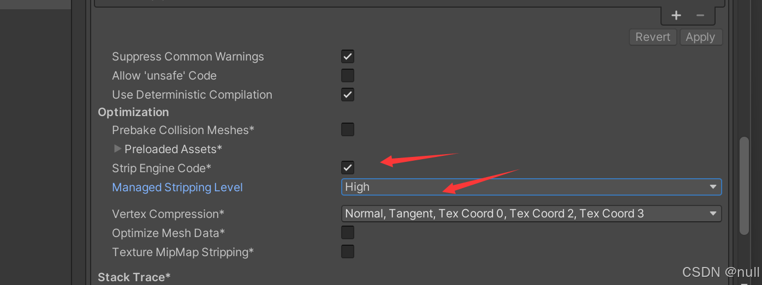Click the minus icon to remove list item

pyautogui.click(x=700, y=15)
